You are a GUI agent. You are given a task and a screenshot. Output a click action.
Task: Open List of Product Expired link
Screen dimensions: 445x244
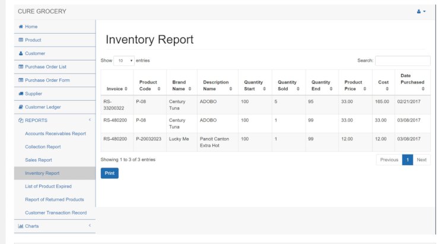click(48, 186)
